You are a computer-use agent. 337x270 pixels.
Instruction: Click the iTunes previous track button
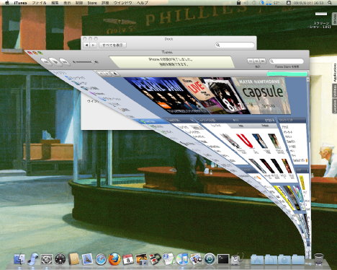tap(46, 61)
